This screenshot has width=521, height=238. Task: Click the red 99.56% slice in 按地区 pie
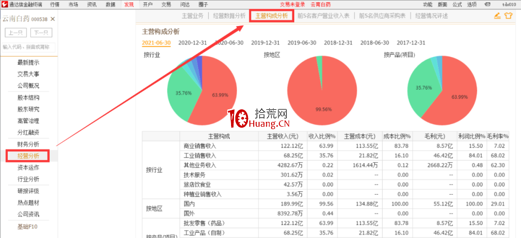point(322,100)
